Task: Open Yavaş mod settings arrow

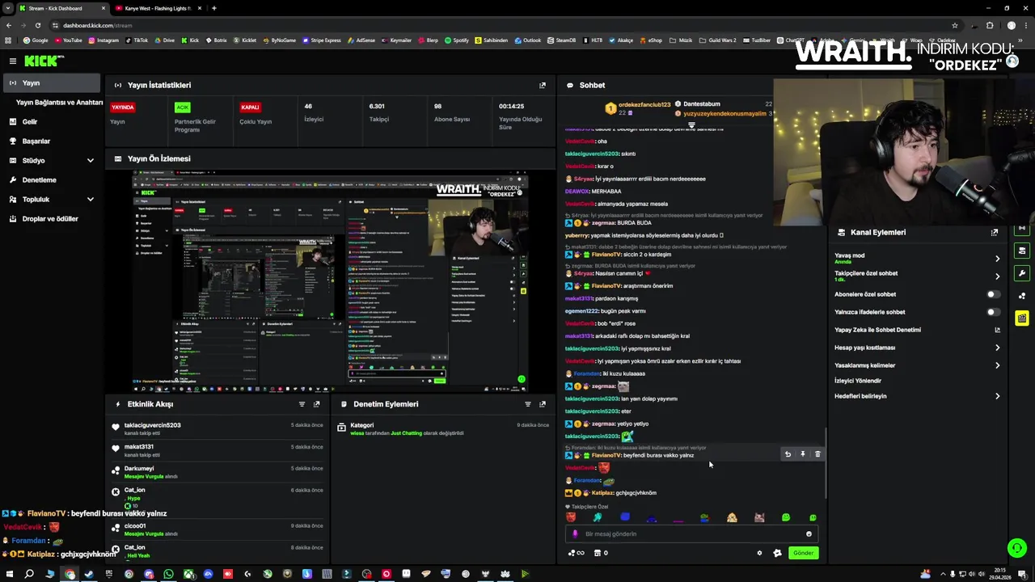Action: [997, 259]
